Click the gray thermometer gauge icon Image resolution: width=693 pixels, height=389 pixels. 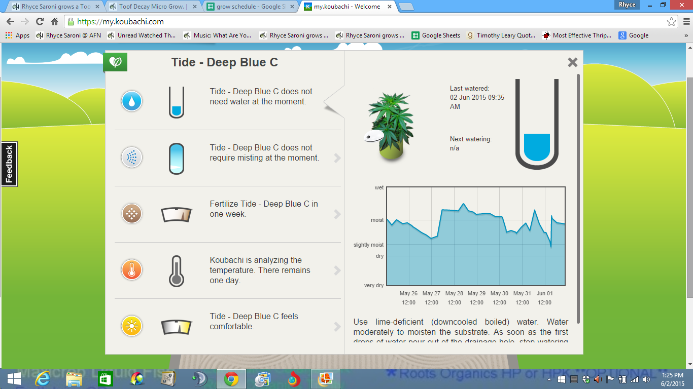177,271
